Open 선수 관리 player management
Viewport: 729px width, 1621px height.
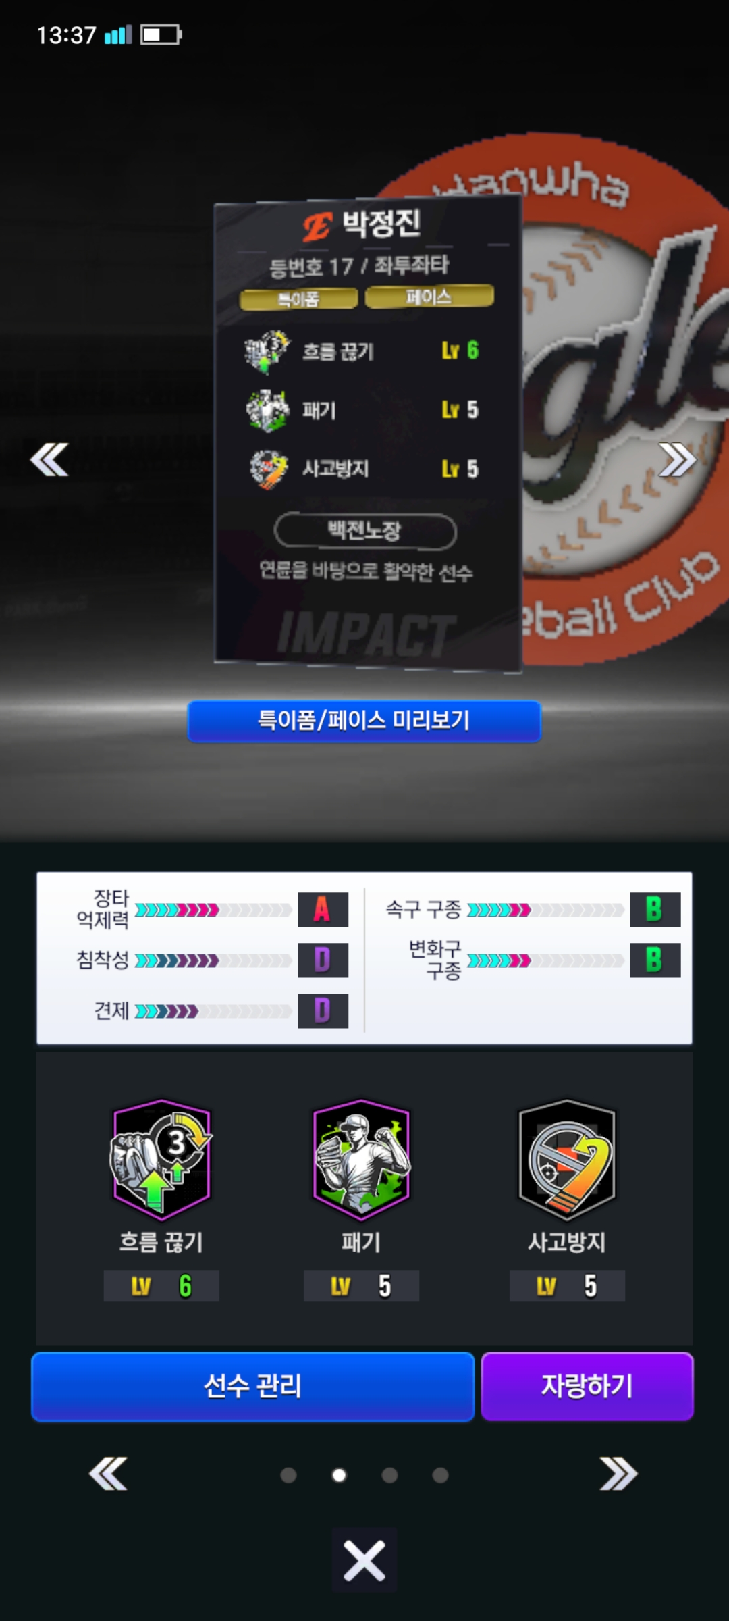coord(253,1387)
